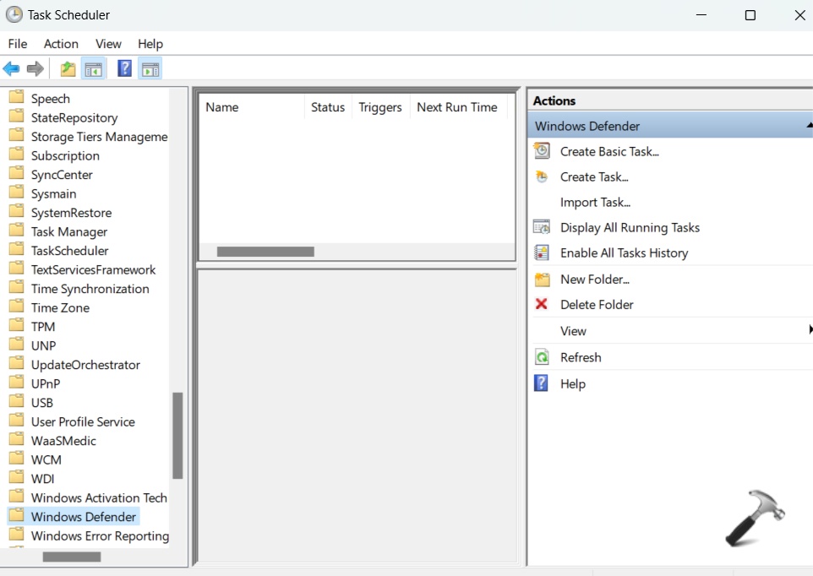813x576 pixels.
Task: Select the WCM folder
Action: (x=46, y=460)
